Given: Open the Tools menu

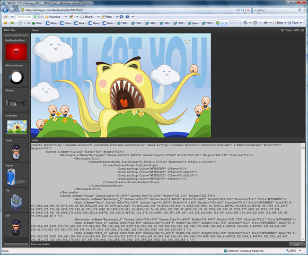Looking at the screenshot, I should [294, 23].
